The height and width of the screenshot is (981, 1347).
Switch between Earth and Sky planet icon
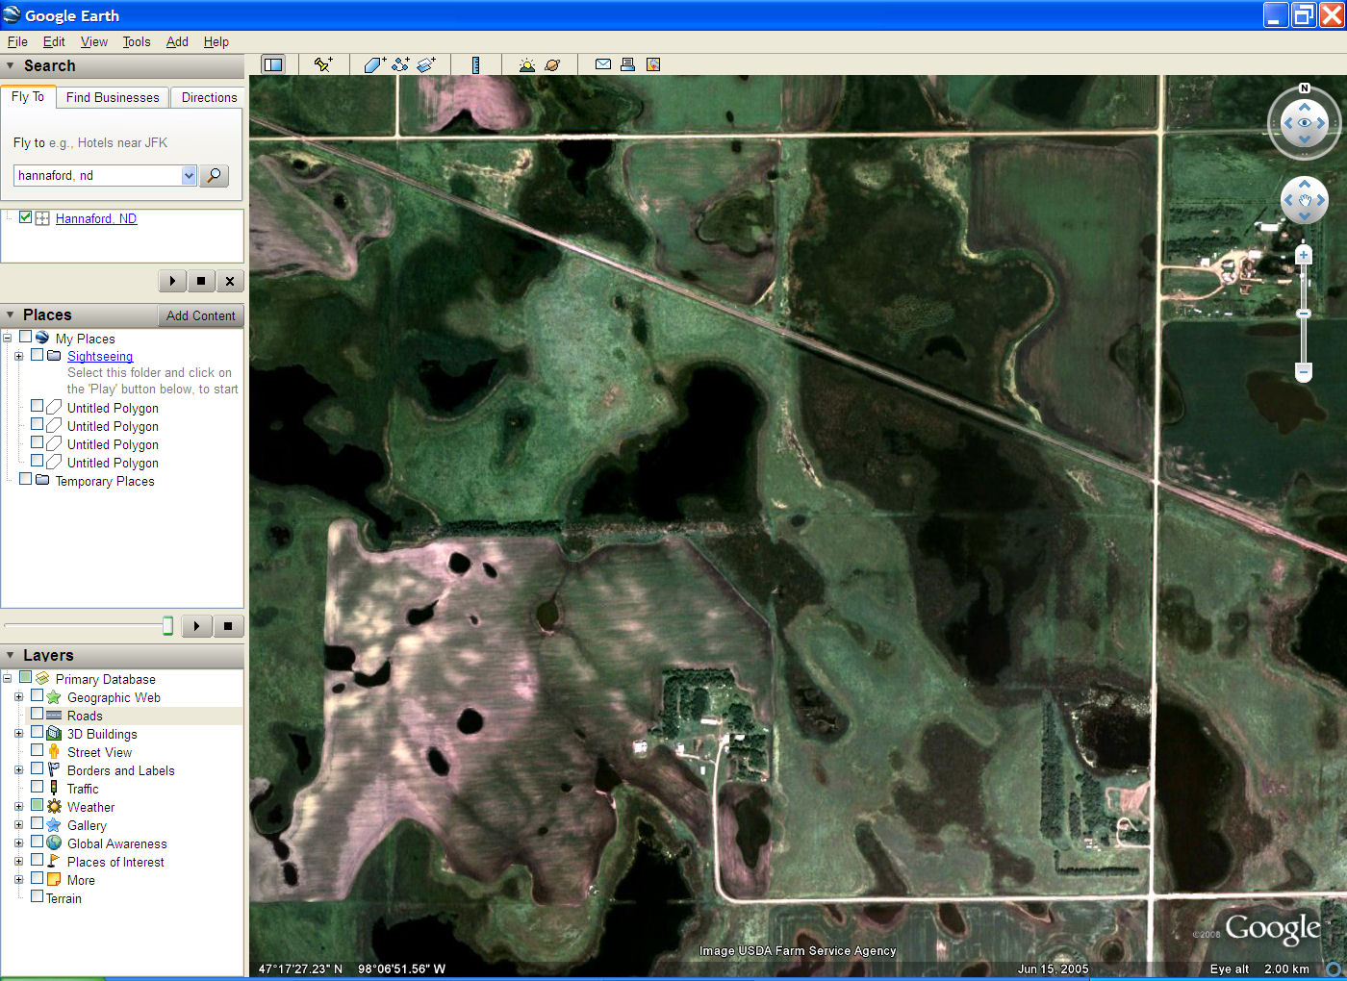pos(552,64)
